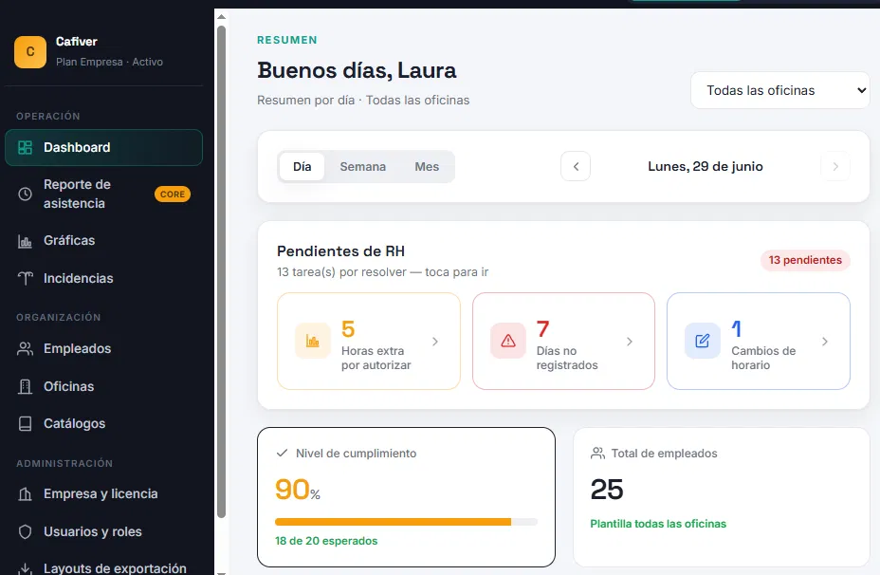Open the 1 Cambios de horario card
The width and height of the screenshot is (880, 575).
point(759,341)
